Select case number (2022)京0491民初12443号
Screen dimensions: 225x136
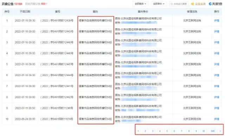[x=57, y=31]
